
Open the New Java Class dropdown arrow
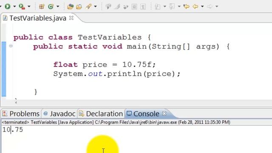[58, 6]
